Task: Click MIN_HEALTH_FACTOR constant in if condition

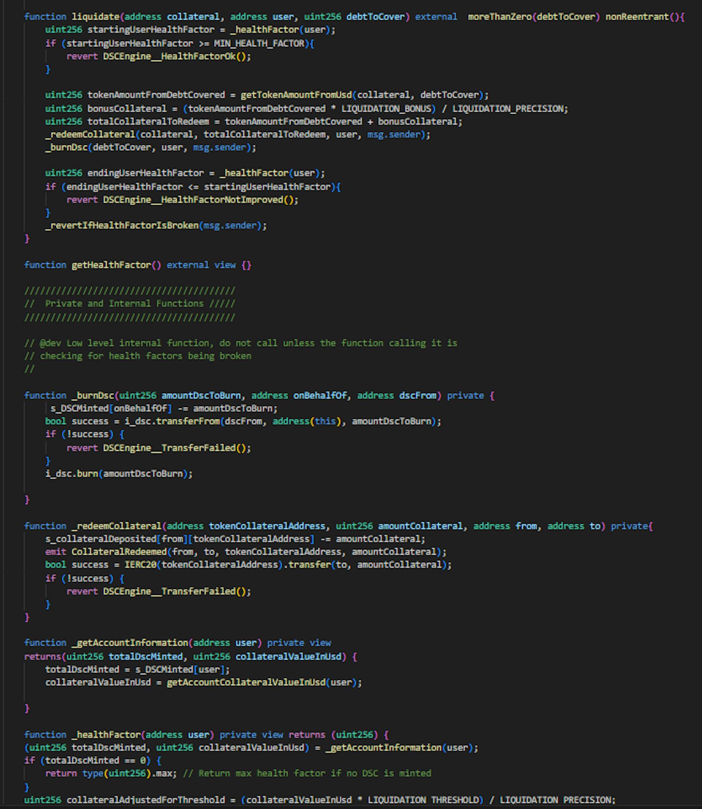Action: point(259,43)
